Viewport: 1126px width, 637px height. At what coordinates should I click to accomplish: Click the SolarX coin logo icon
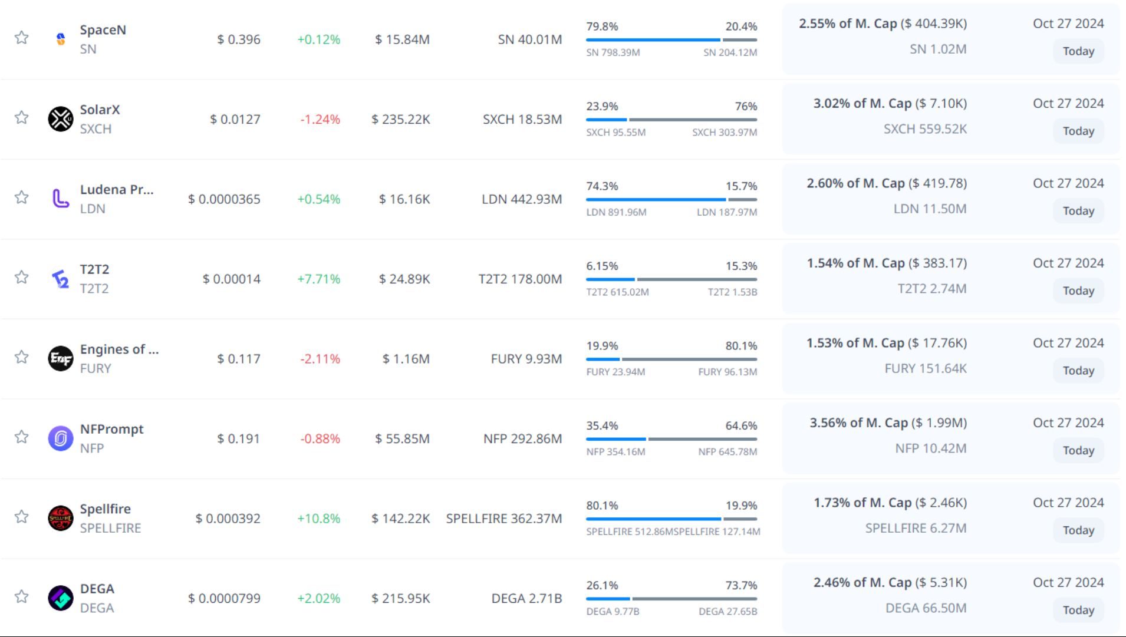tap(60, 119)
